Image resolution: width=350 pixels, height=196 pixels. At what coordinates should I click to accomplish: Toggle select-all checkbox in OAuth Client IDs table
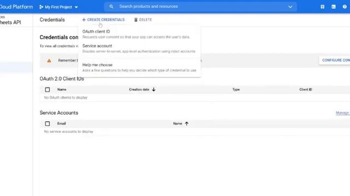pos(48,89)
